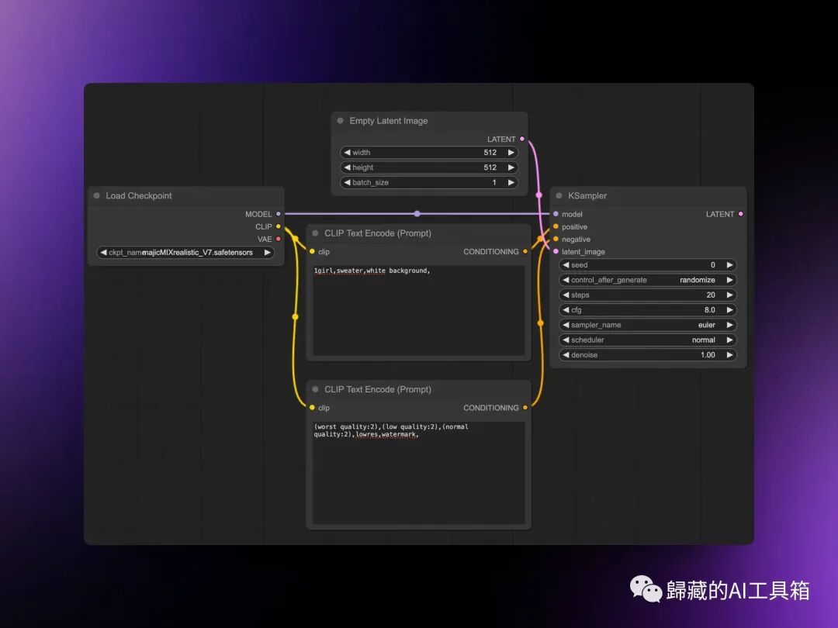Image resolution: width=838 pixels, height=628 pixels.
Task: Decrease the cfg value with its left arrow
Action: pyautogui.click(x=566, y=309)
